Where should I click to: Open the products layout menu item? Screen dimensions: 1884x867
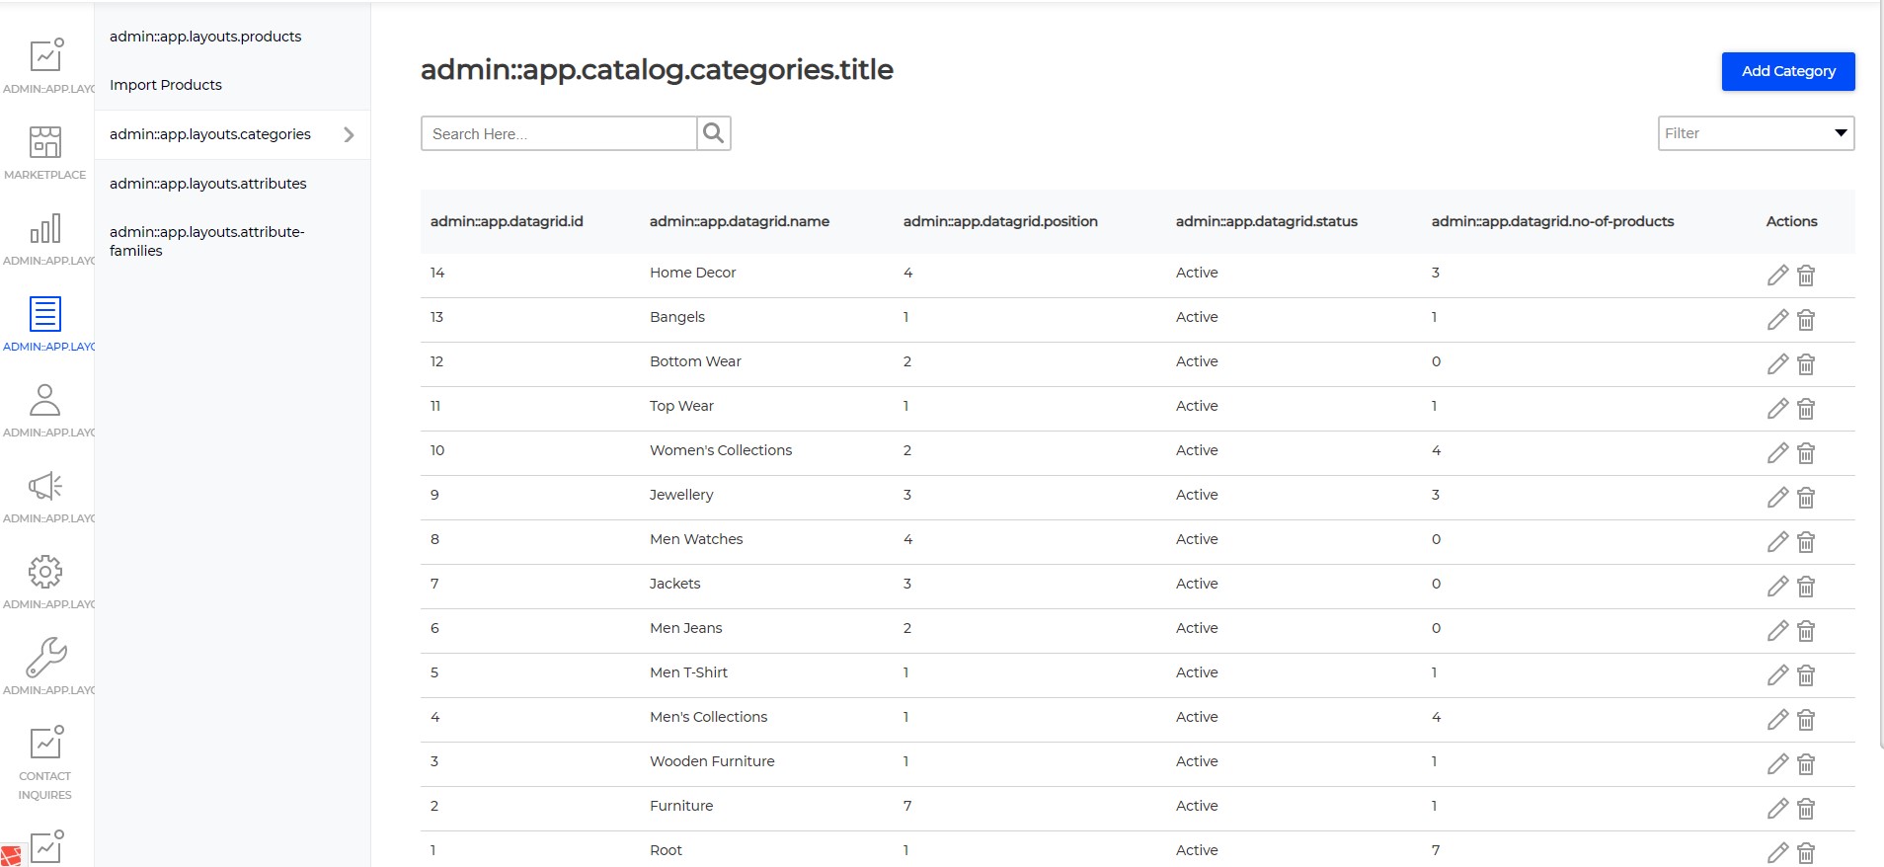(x=205, y=37)
